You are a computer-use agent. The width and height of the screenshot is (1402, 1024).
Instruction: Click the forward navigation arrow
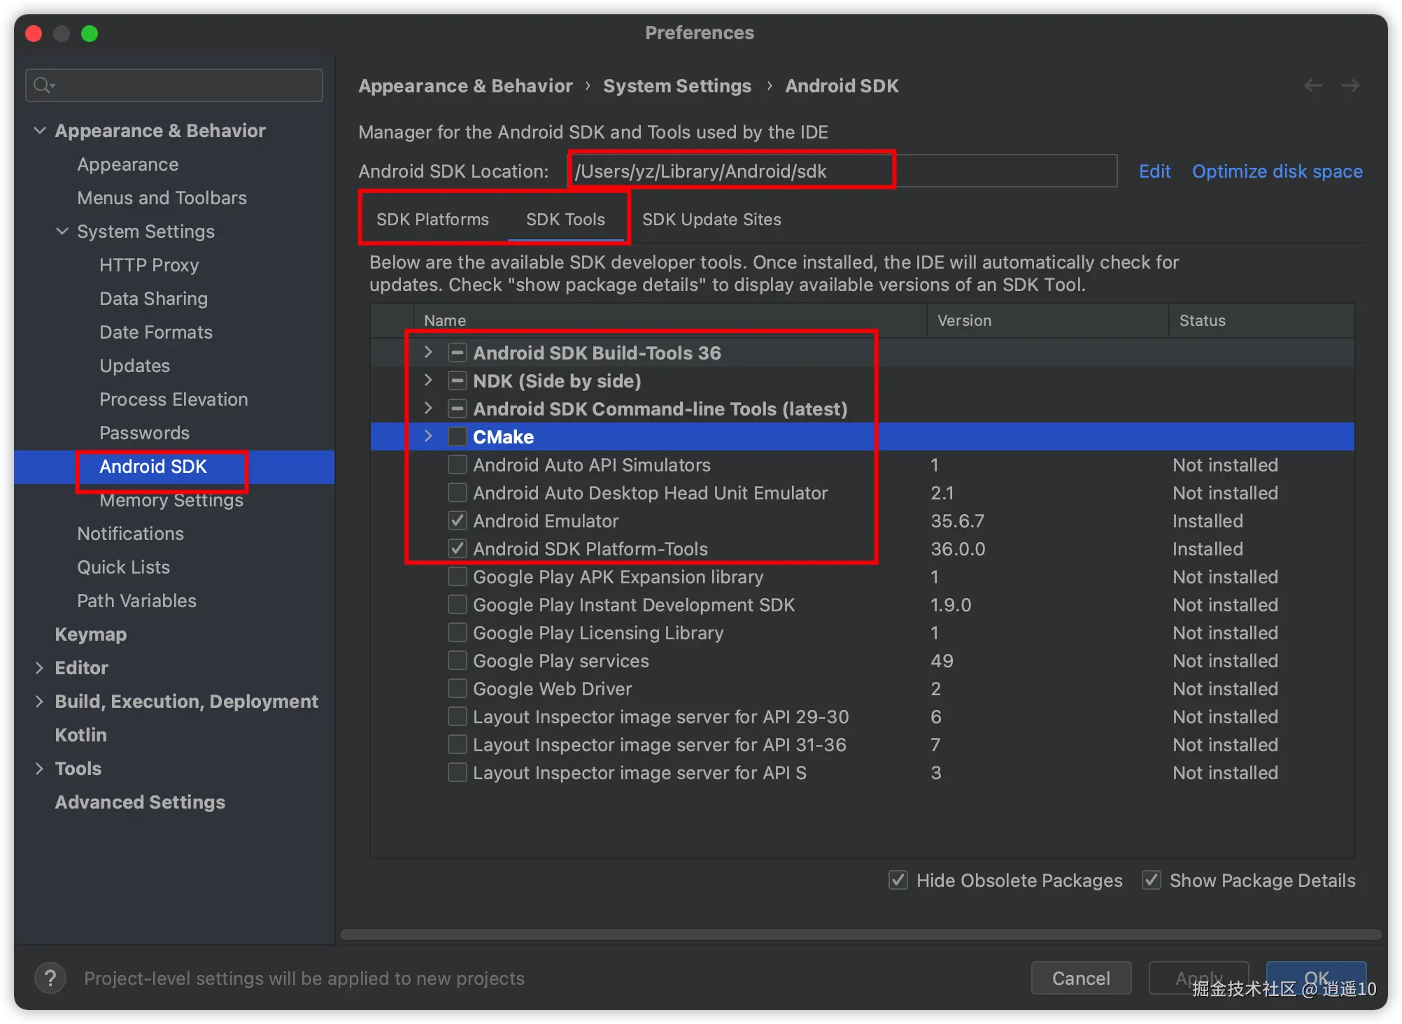[1350, 85]
